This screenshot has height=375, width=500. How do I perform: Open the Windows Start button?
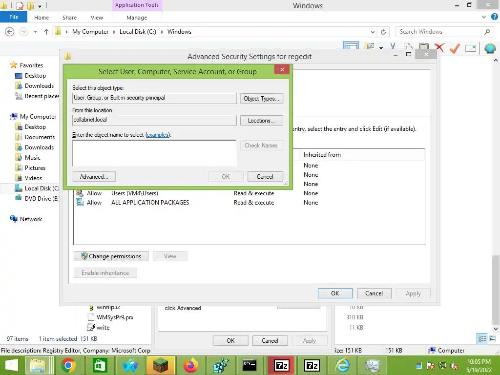(x=12, y=365)
